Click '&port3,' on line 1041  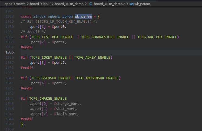(x=59, y=83)
